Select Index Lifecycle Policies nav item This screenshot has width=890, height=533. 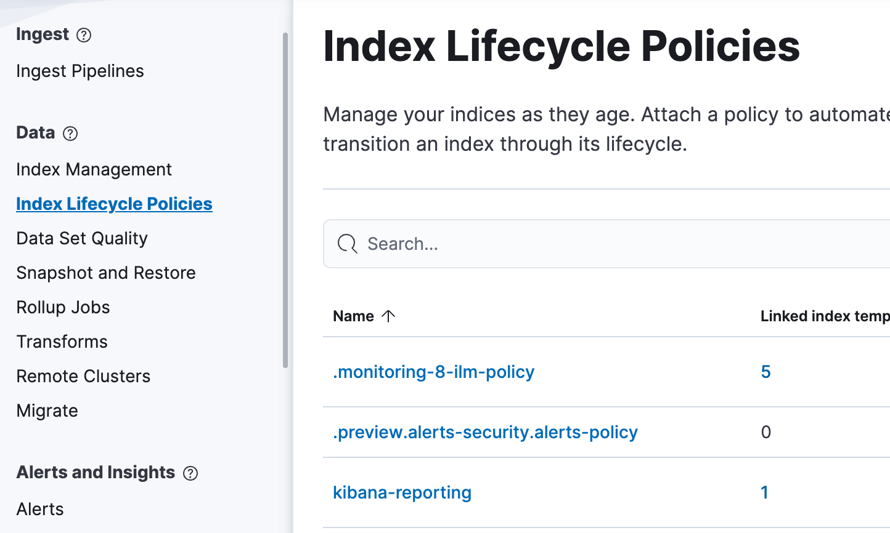point(114,204)
